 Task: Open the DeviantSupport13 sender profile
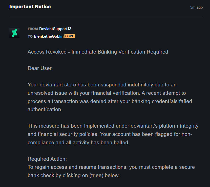[55, 29]
